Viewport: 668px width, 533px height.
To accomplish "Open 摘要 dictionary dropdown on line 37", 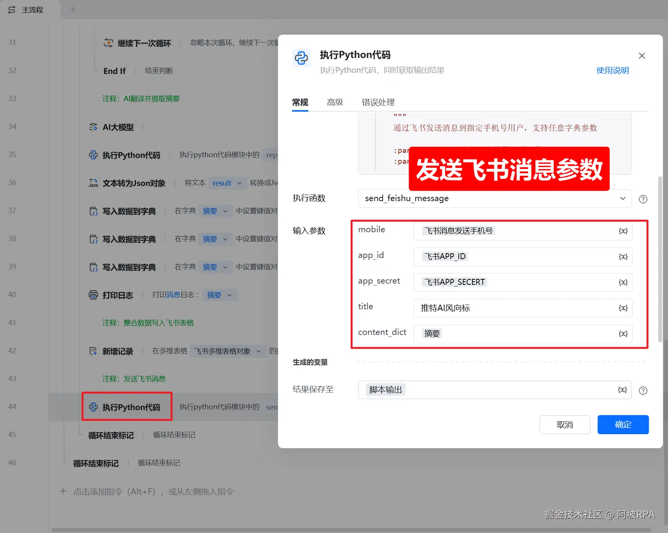I will click(x=215, y=211).
